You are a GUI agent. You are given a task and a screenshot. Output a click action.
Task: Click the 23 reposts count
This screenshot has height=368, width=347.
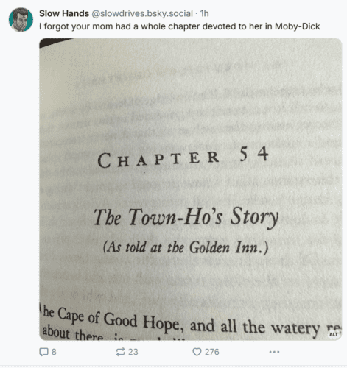pyautogui.click(x=133, y=352)
